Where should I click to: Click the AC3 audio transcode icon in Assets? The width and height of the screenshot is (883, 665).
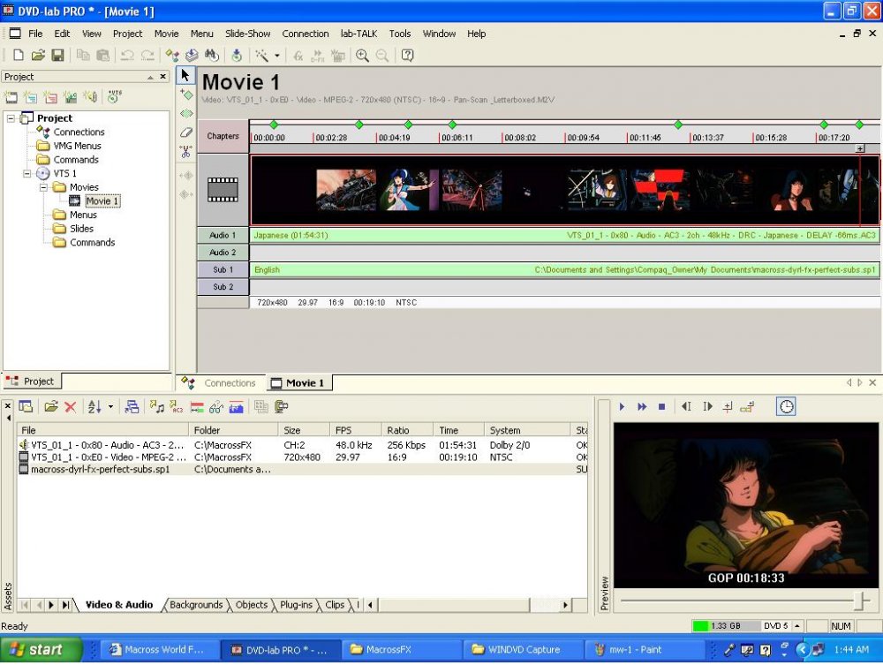pyautogui.click(x=177, y=406)
